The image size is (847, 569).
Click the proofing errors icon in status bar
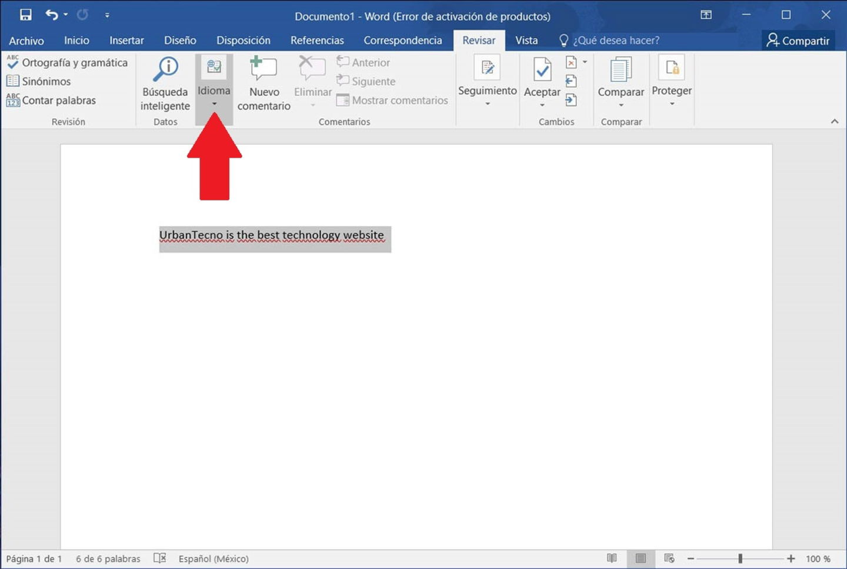160,558
